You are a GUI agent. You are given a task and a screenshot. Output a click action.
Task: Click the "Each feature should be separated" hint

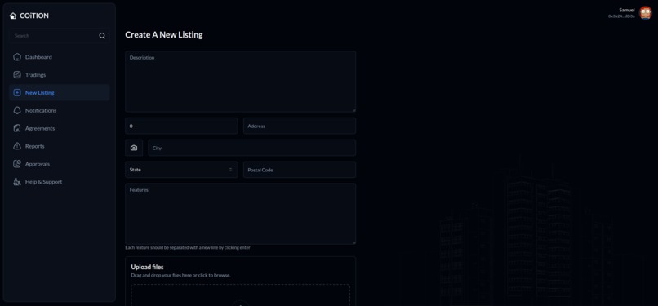(x=188, y=248)
